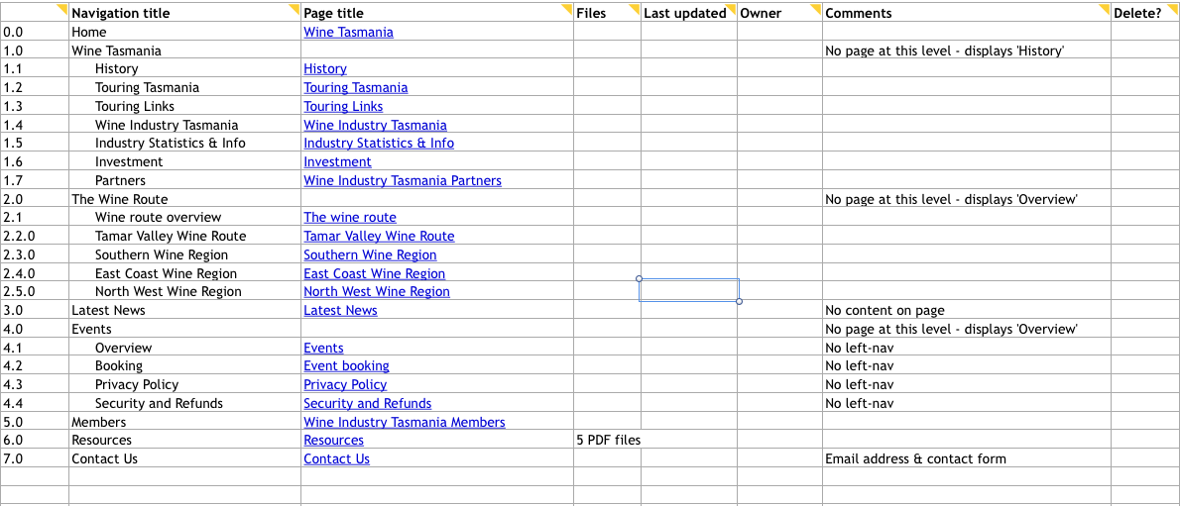1180x506 pixels.
Task: Select the row number cell 4.4
Action: 35,404
